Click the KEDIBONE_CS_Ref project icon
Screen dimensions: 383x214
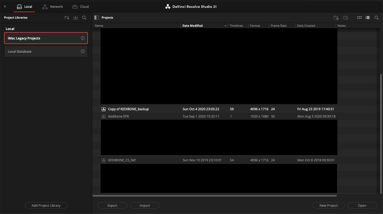(104, 160)
